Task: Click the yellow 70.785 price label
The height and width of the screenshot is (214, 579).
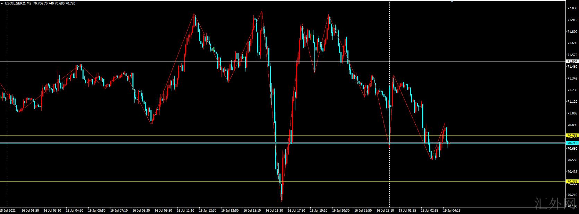Action: point(572,136)
